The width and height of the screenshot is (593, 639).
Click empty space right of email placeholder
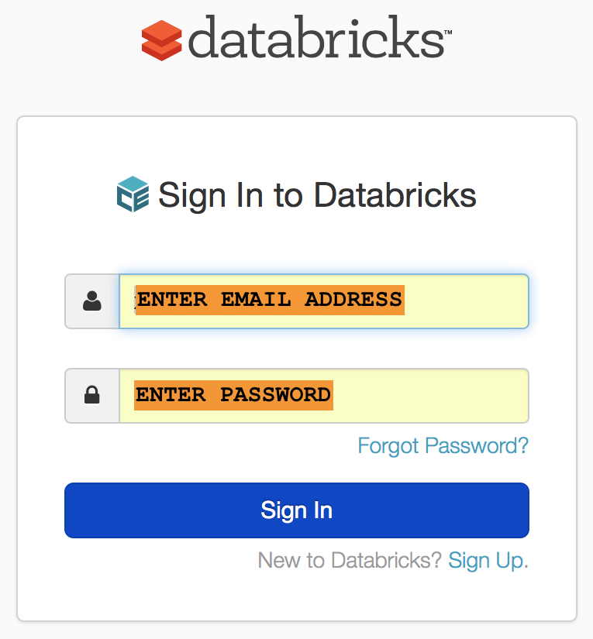coord(465,301)
